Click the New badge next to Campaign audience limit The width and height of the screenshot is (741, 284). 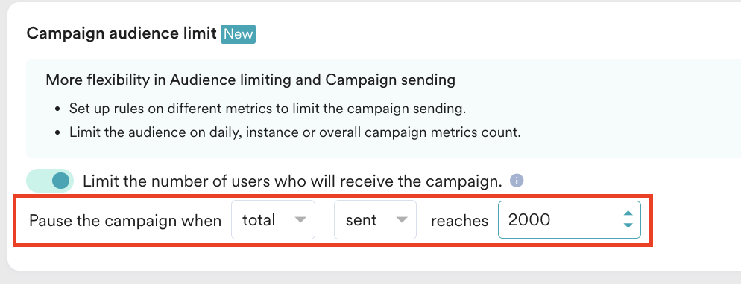(239, 34)
